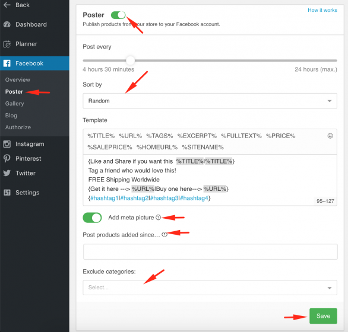Select the Instagram icon in sidebar
Image resolution: width=348 pixels, height=332 pixels.
click(x=7, y=144)
